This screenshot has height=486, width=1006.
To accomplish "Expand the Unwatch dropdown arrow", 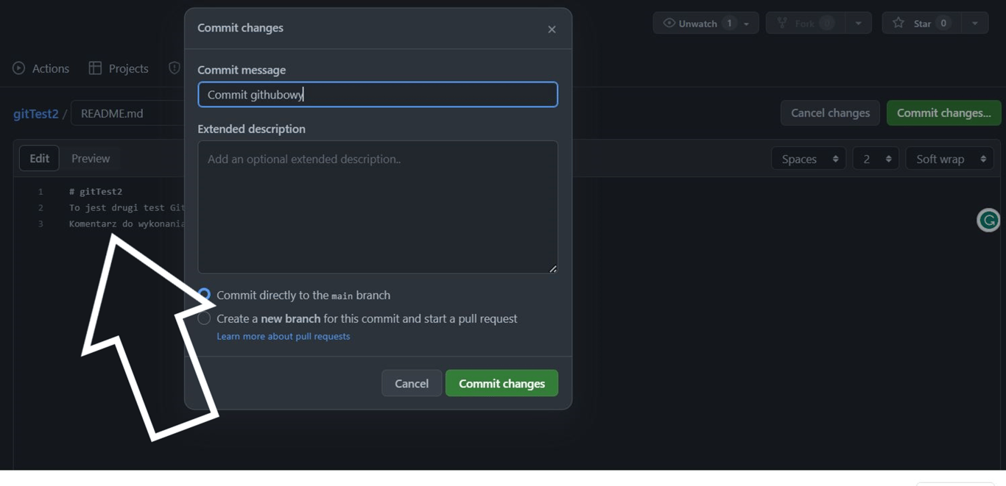I will coord(747,24).
